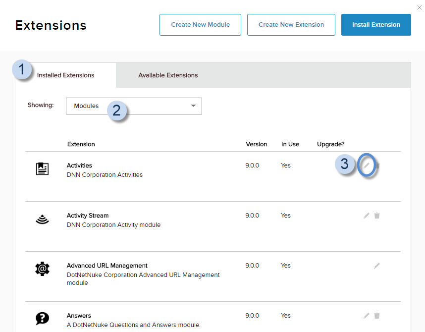The image size is (425, 332).
Task: Click the Activity Stream signal icon
Action: click(x=43, y=219)
